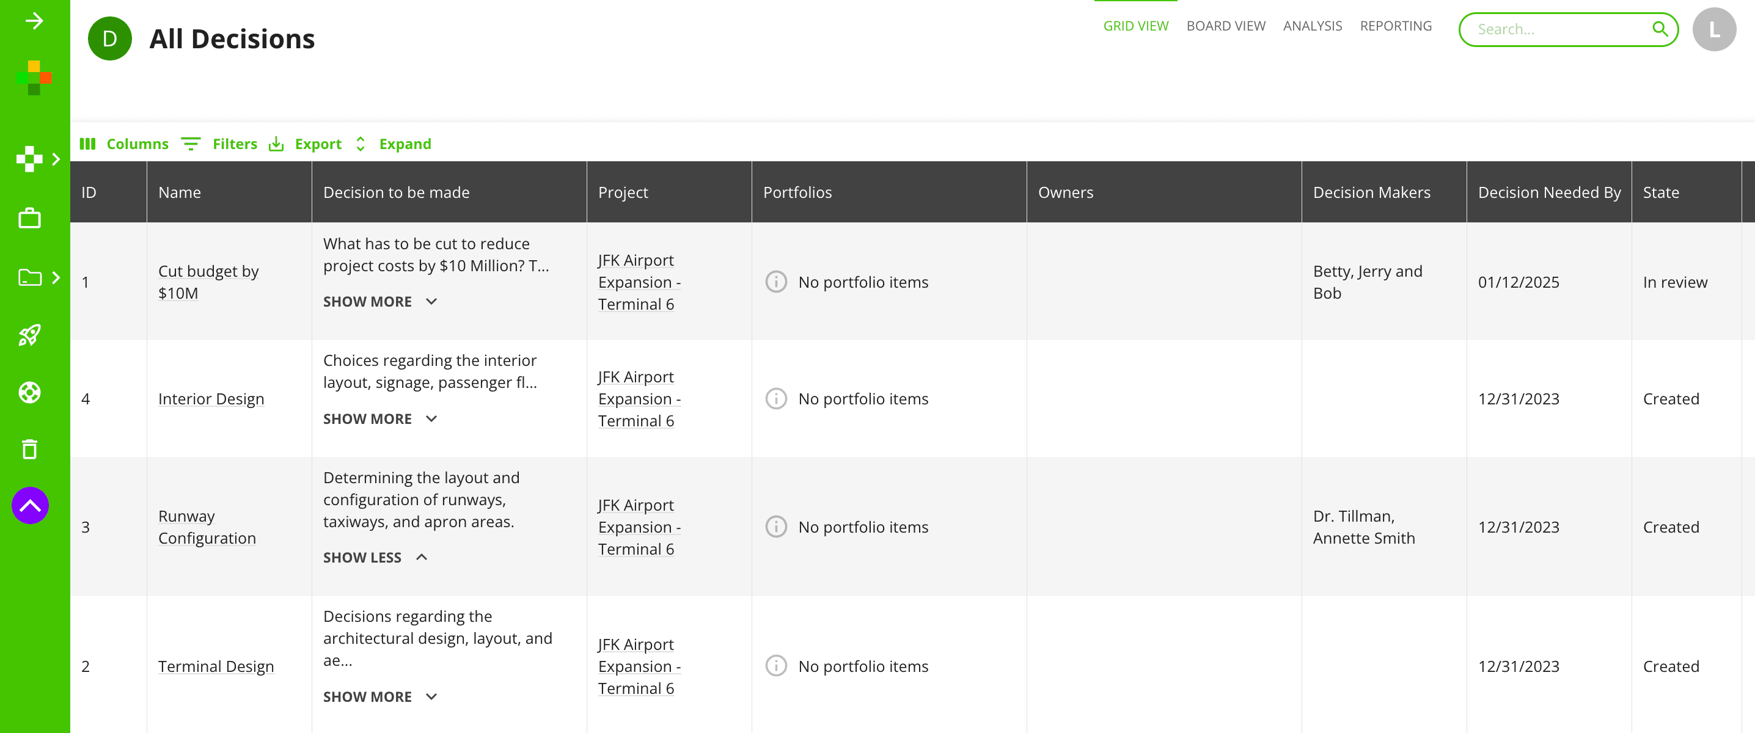Switch to Analysis tab
This screenshot has width=1755, height=733.
[x=1312, y=24]
